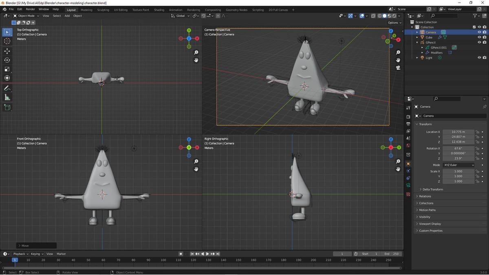
Task: Choose the Scale tool
Action: (x=7, y=69)
